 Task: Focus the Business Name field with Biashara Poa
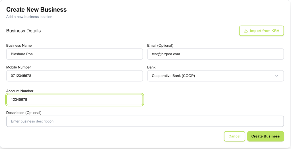[75, 54]
